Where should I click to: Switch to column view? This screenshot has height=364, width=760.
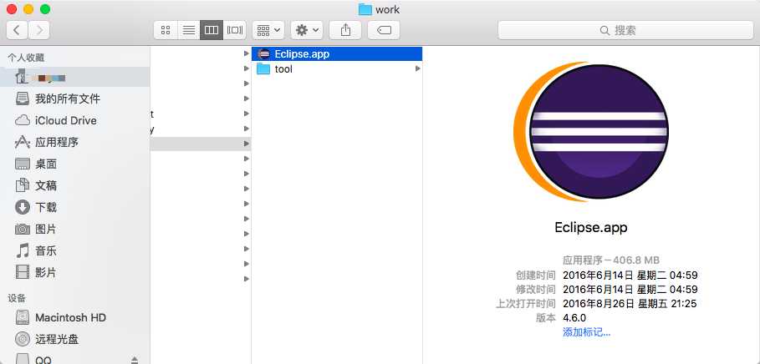(x=212, y=30)
